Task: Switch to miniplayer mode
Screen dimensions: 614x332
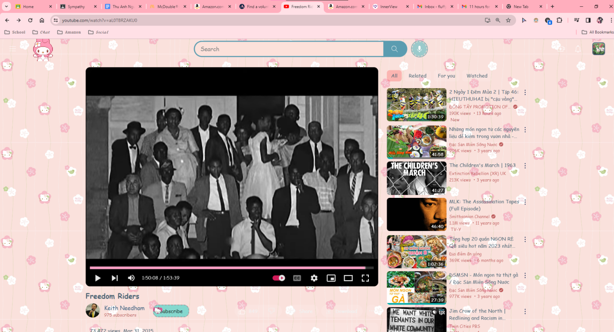Action: pyautogui.click(x=331, y=278)
